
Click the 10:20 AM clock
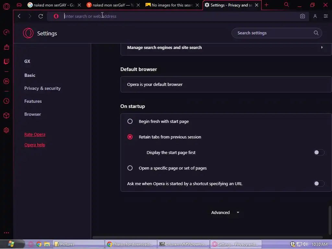click(319, 244)
